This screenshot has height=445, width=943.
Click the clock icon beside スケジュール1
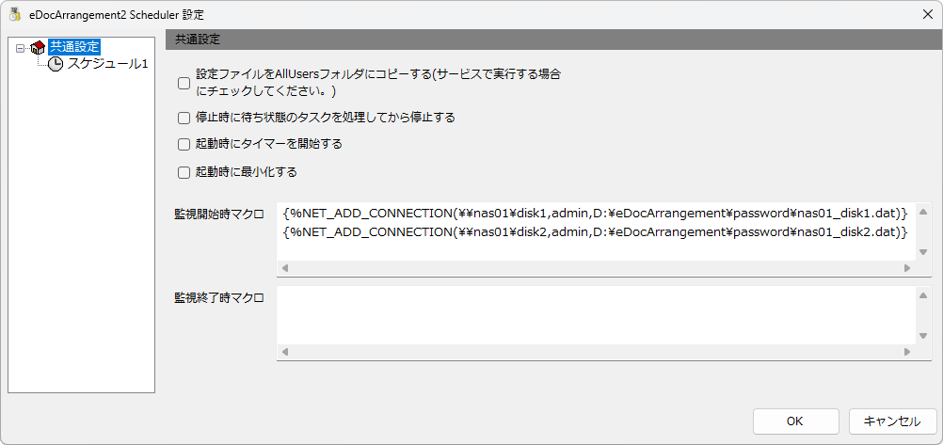coord(56,64)
